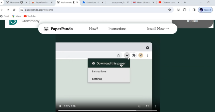Close the Heart disease tab
This screenshot has width=215, height=112.
(x=153, y=3)
